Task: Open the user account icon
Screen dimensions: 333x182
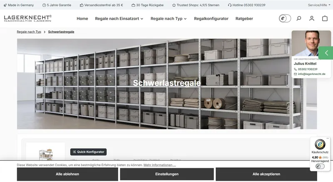Action: click(312, 18)
